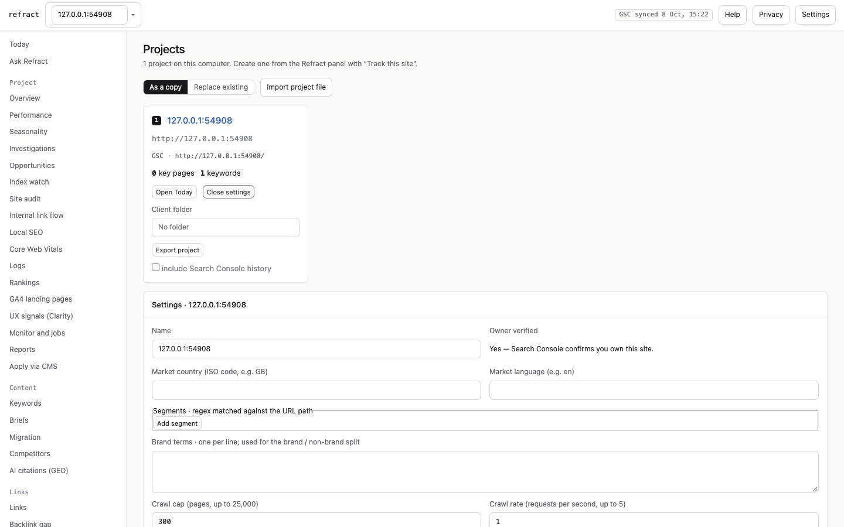This screenshot has height=527, width=844.
Task: Open the 127.0.0.1:54908 project link
Action: (200, 121)
